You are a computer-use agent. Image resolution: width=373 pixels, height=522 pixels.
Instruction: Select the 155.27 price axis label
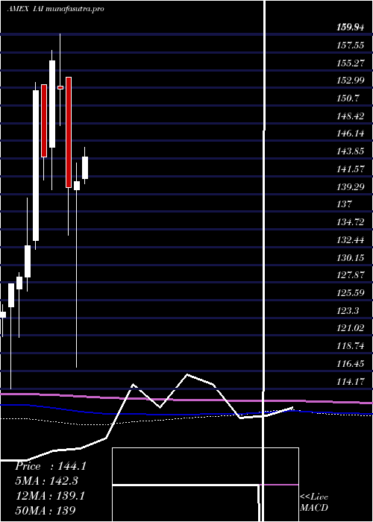point(350,63)
